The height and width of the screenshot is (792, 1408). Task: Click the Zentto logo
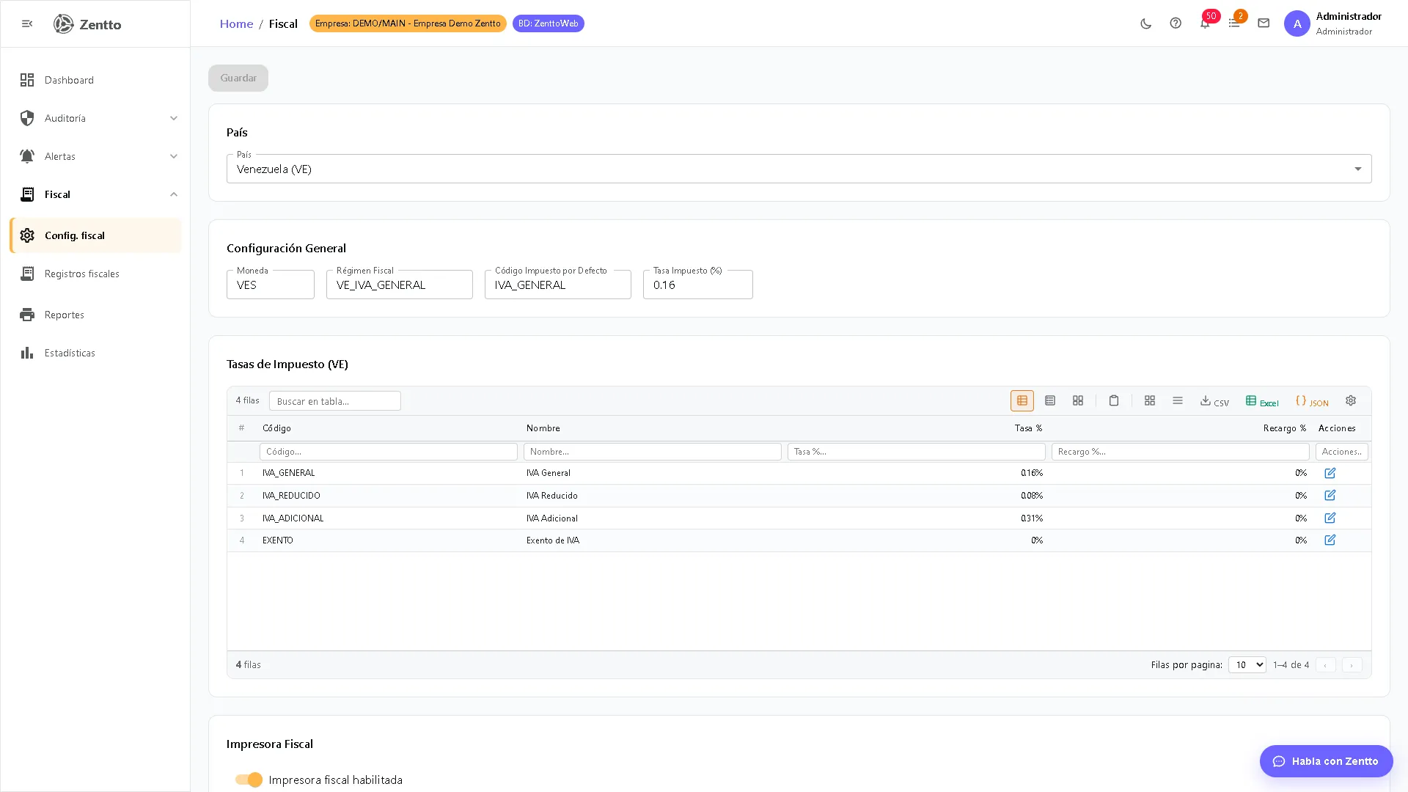tap(87, 23)
